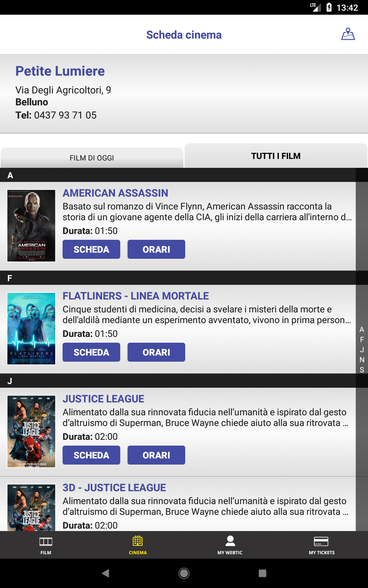368x588 pixels.
Task: Open the Flatliners movie poster thumbnail
Action: pyautogui.click(x=31, y=329)
